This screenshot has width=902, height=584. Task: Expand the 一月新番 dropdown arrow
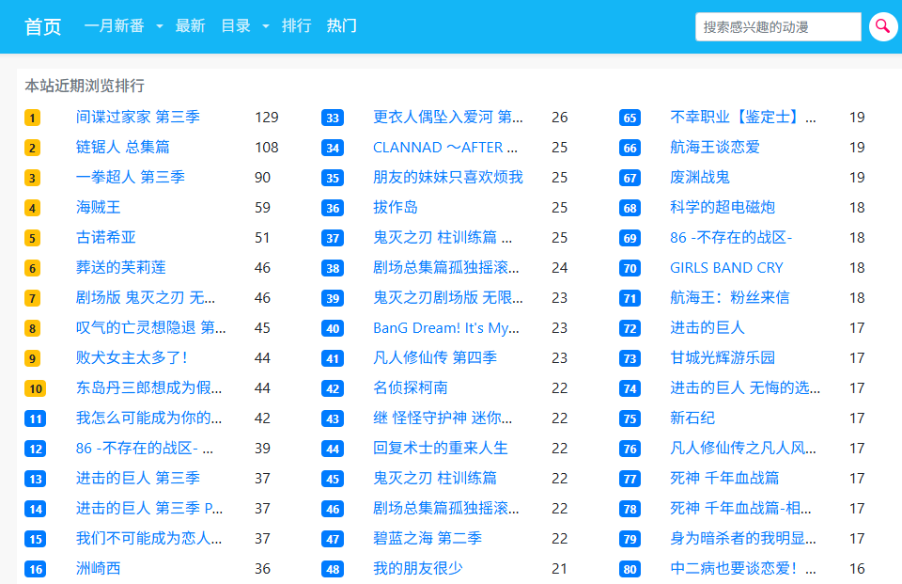click(160, 26)
